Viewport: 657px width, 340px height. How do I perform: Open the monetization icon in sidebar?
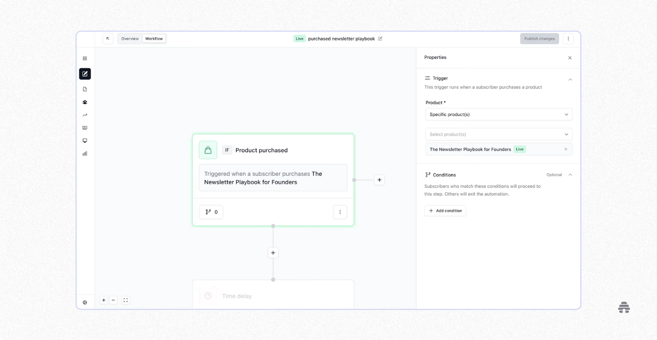pos(85,128)
